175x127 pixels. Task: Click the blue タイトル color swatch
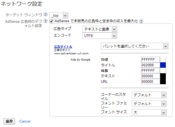pyautogui.click(x=163, y=65)
